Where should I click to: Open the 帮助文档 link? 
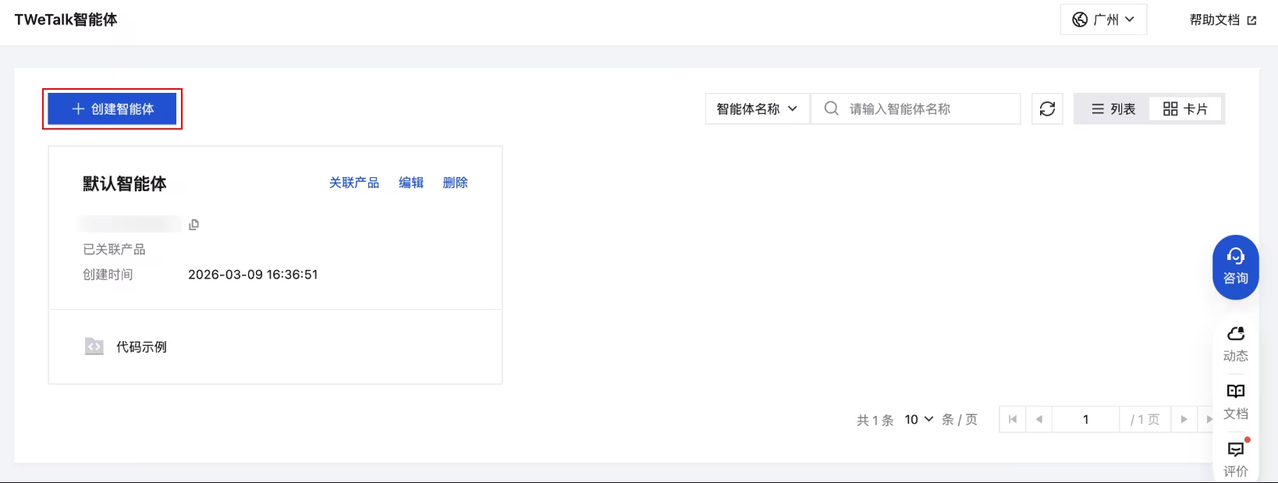[1223, 20]
